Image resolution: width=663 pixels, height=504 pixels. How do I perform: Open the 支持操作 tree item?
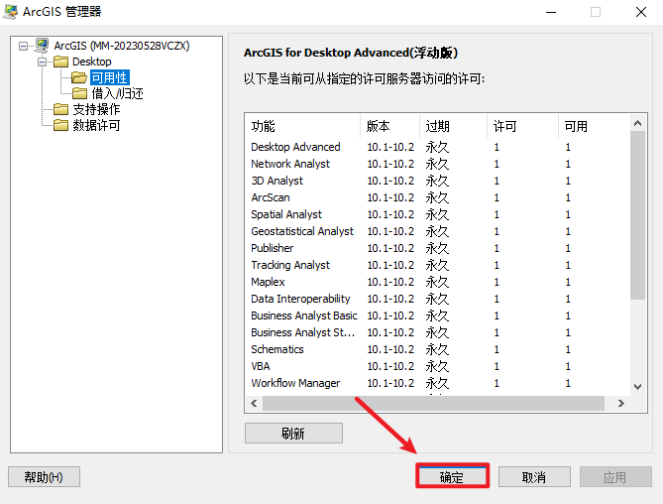[x=96, y=109]
